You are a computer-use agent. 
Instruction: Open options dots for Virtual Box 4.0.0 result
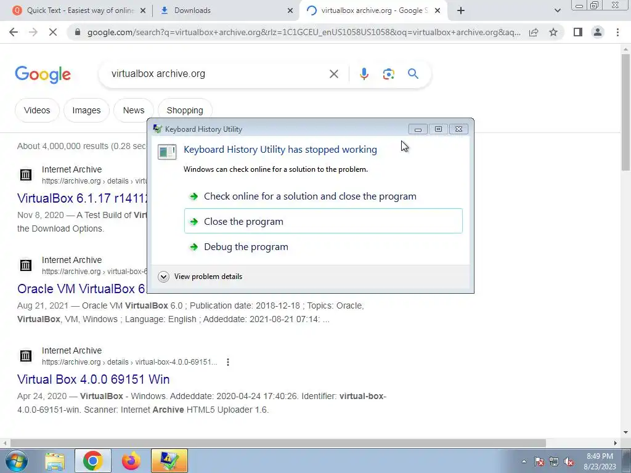228,362
